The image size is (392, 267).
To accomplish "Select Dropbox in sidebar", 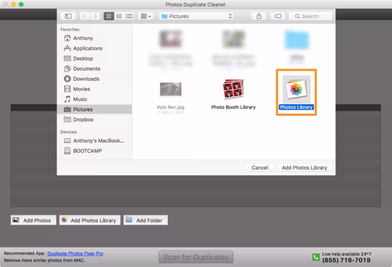I will (94, 120).
